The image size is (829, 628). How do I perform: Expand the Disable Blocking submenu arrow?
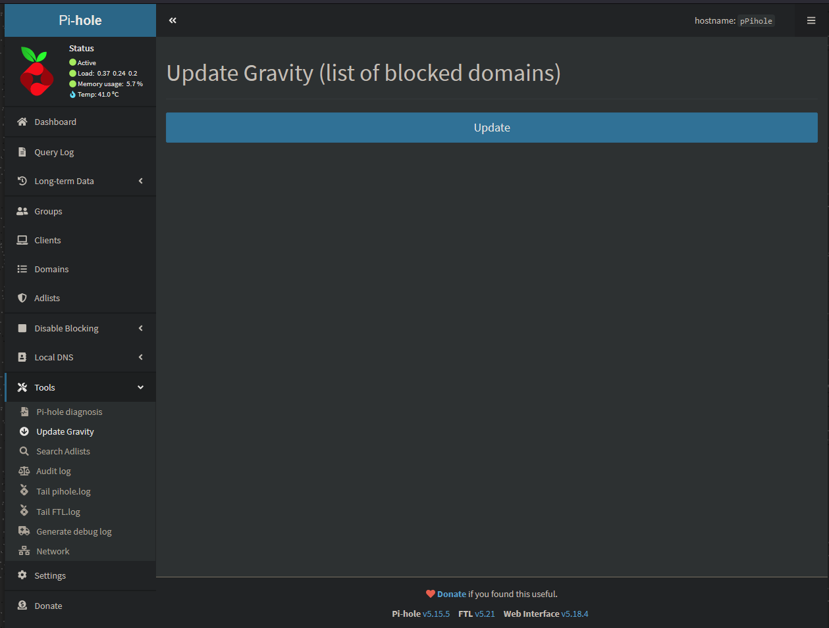[x=140, y=328]
